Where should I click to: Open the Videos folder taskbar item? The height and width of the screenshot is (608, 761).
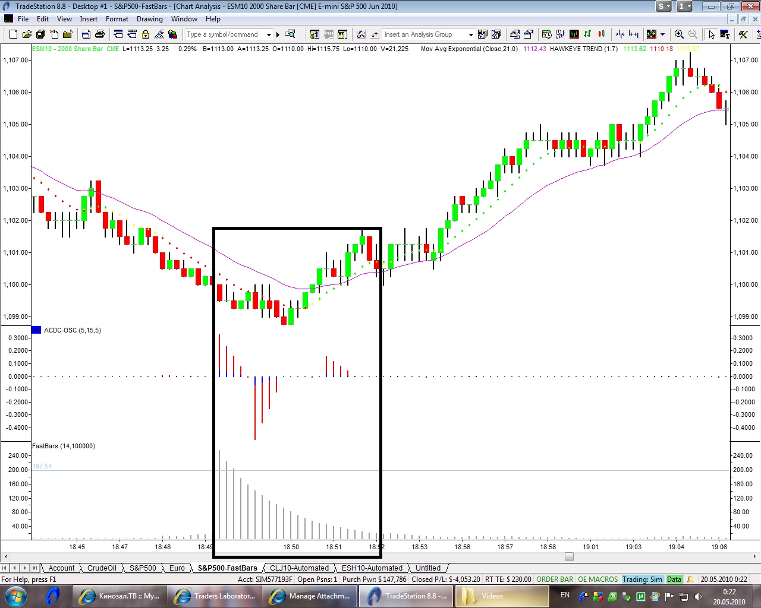pyautogui.click(x=502, y=596)
